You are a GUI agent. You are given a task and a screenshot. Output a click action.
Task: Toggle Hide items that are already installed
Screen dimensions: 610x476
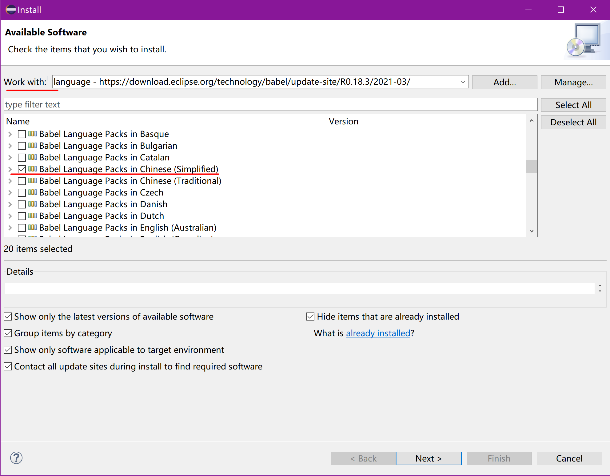(x=310, y=317)
